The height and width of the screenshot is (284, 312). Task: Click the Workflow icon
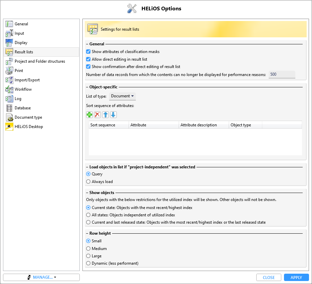(x=9, y=89)
